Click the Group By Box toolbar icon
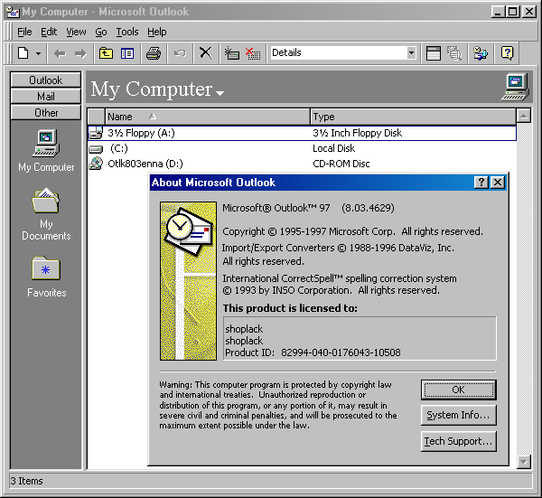Screen dimensions: 542x498 [433, 53]
